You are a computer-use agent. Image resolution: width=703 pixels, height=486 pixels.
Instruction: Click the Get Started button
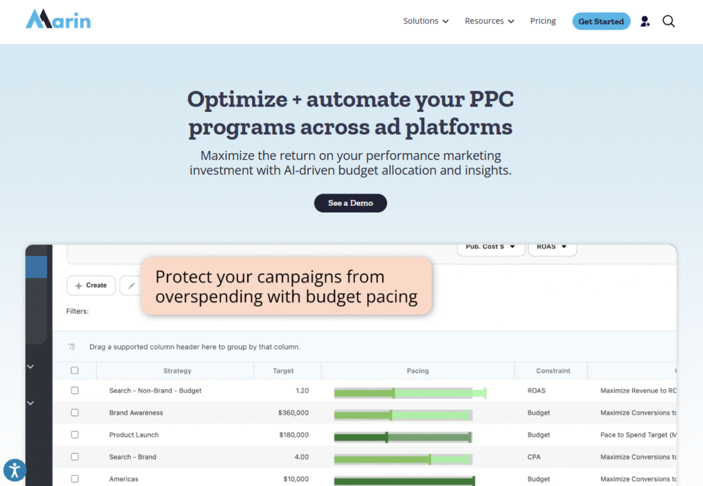click(601, 21)
